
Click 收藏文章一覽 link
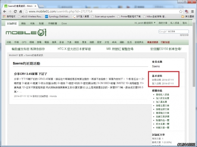[x=163, y=128]
